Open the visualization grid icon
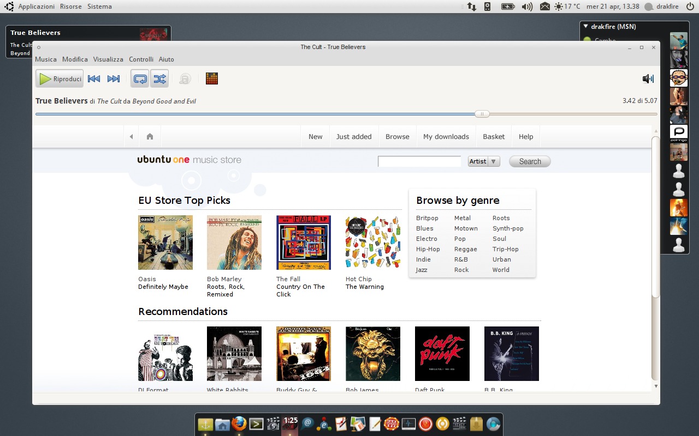 (212, 79)
